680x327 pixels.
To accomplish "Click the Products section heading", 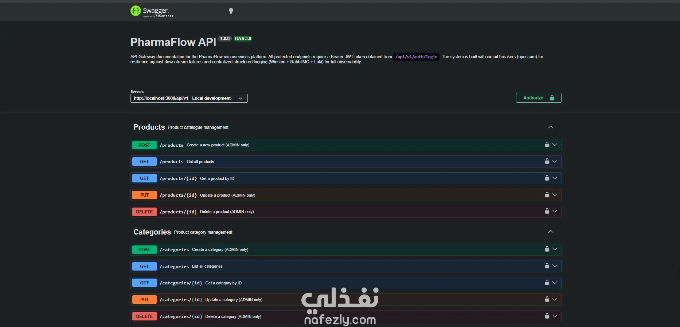I will pos(149,127).
